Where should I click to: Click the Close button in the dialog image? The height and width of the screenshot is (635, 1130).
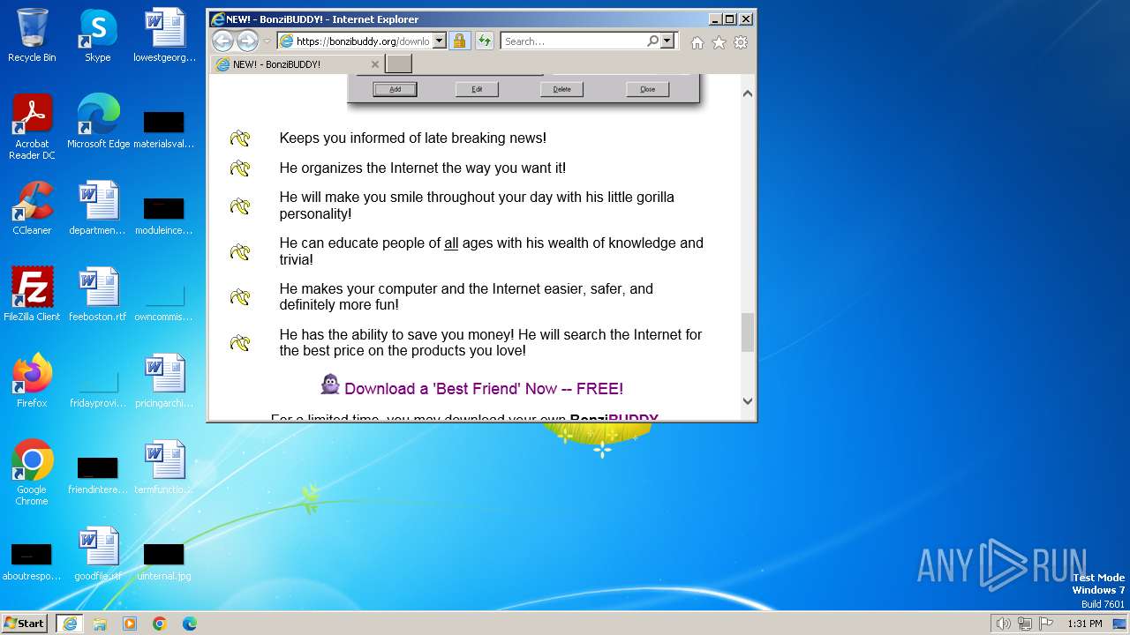[647, 89]
